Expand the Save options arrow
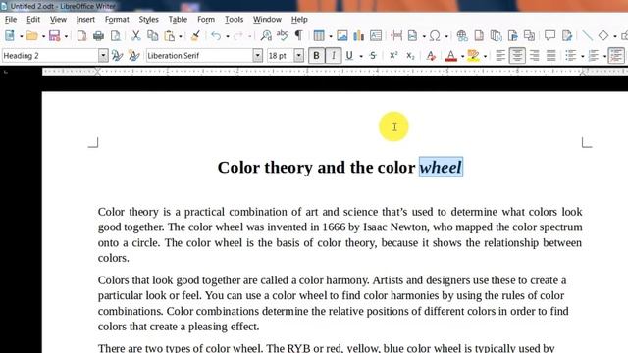The height and width of the screenshot is (353, 628). tap(66, 37)
